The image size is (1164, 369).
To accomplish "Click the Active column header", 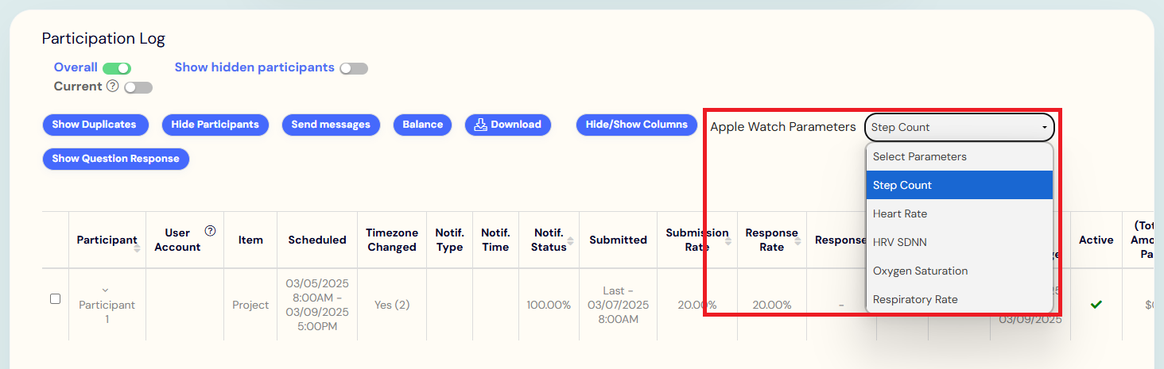I will click(1096, 240).
